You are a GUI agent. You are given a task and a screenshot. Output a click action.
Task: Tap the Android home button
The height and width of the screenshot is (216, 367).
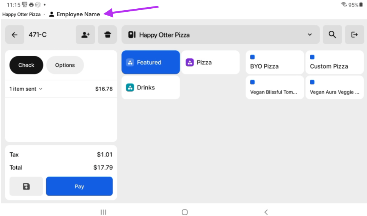[x=184, y=212]
